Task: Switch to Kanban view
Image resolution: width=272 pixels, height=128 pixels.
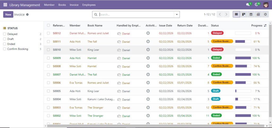Action: pyautogui.click(x=243, y=14)
